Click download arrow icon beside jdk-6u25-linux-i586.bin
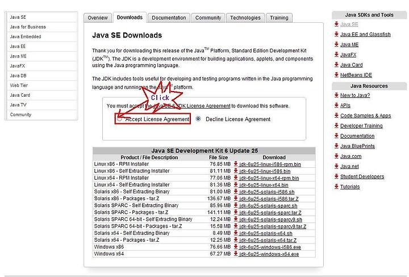 point(236,171)
